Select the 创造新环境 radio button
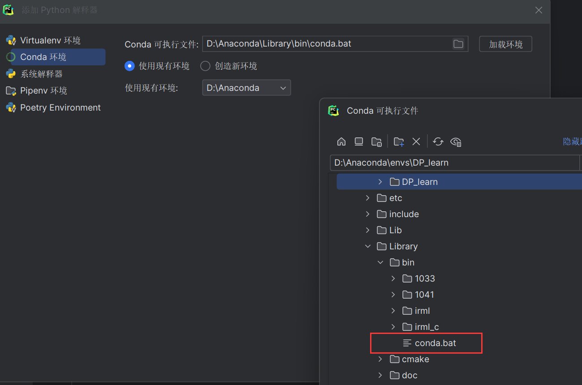 [205, 66]
